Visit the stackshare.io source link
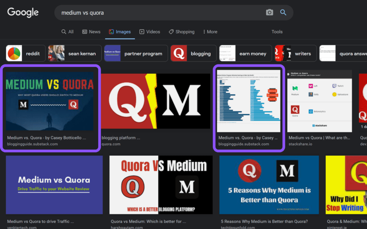This screenshot has width=367, height=229. tap(300, 144)
